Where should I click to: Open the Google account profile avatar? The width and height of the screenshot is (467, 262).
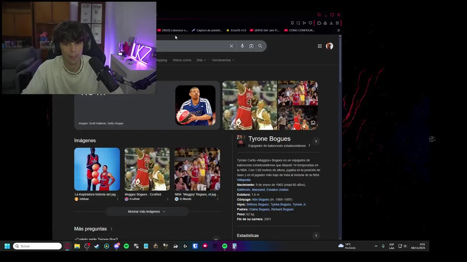click(x=329, y=46)
